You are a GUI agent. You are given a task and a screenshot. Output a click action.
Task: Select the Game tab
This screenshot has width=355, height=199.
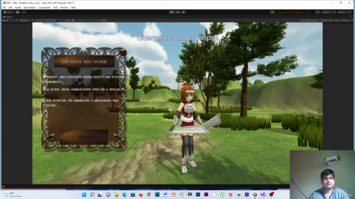click(8, 17)
